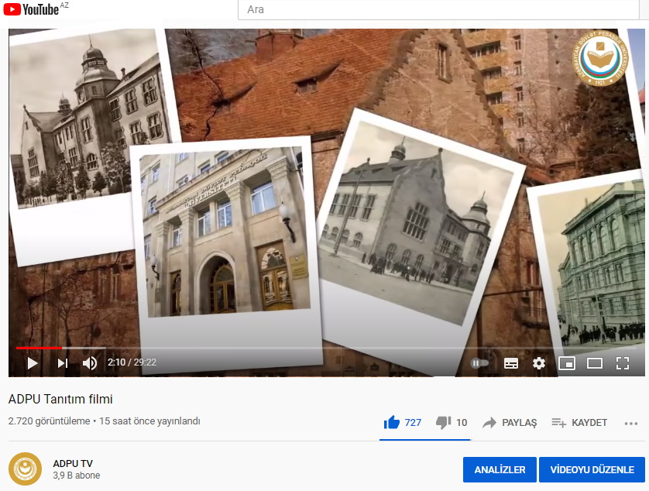Like the video with thumbs up

pyautogui.click(x=393, y=422)
